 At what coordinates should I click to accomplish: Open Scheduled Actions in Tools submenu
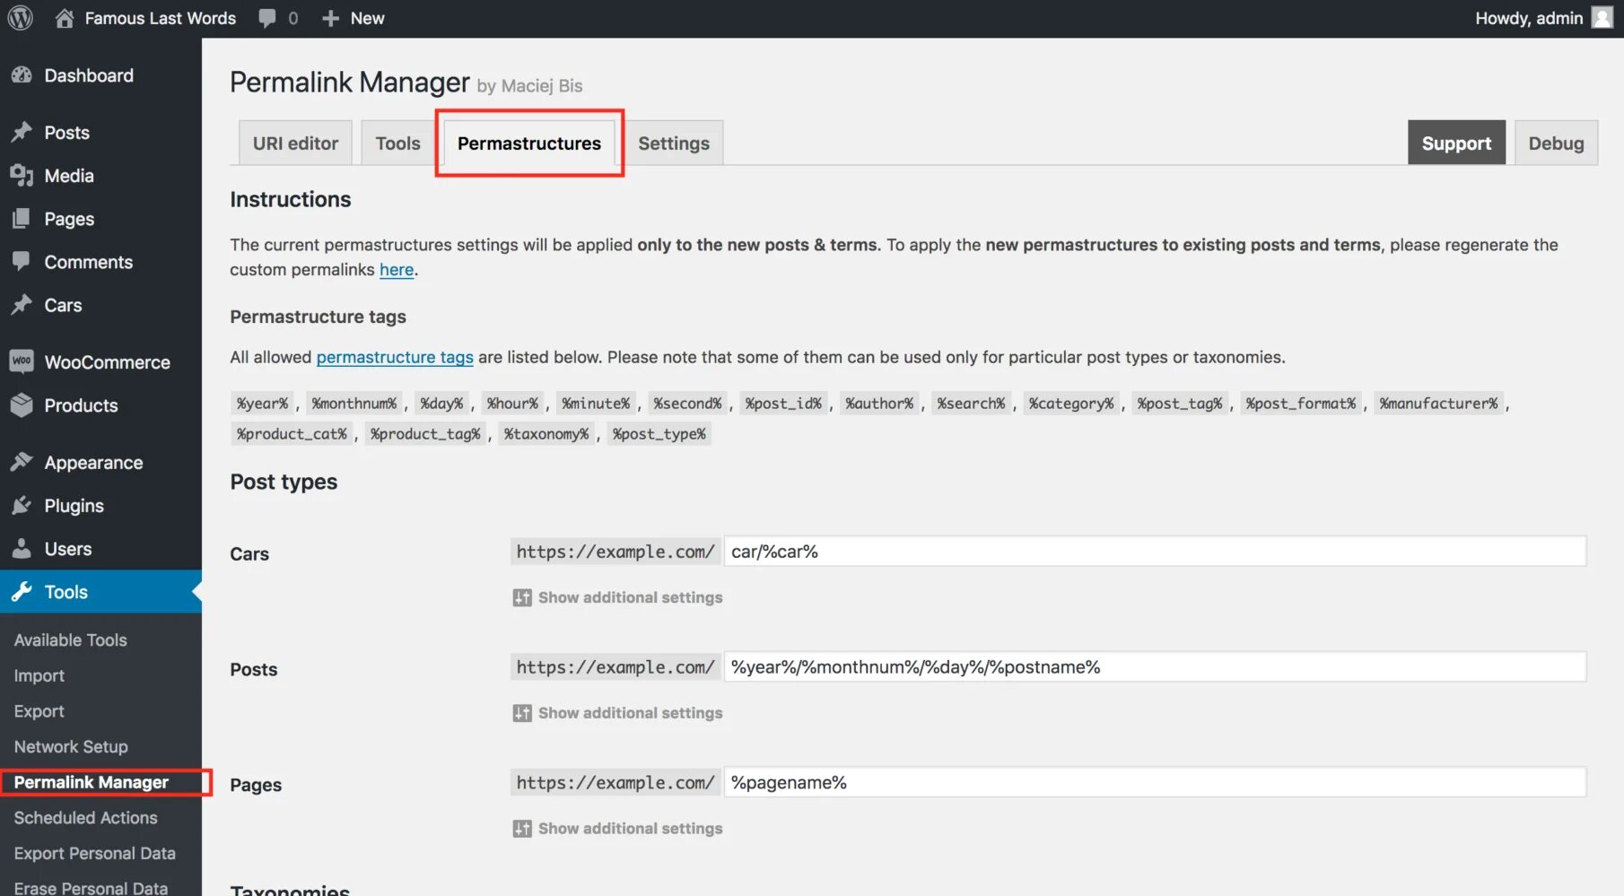pyautogui.click(x=86, y=818)
